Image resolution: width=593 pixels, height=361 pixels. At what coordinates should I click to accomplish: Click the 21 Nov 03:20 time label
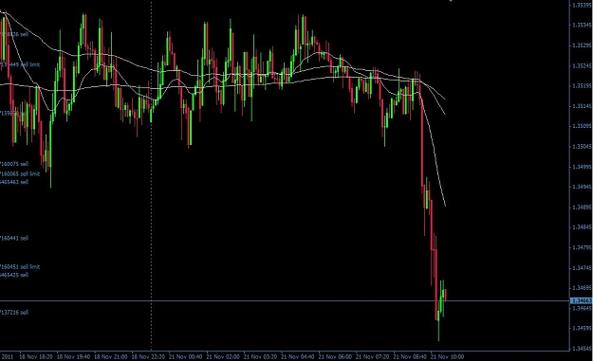click(260, 356)
